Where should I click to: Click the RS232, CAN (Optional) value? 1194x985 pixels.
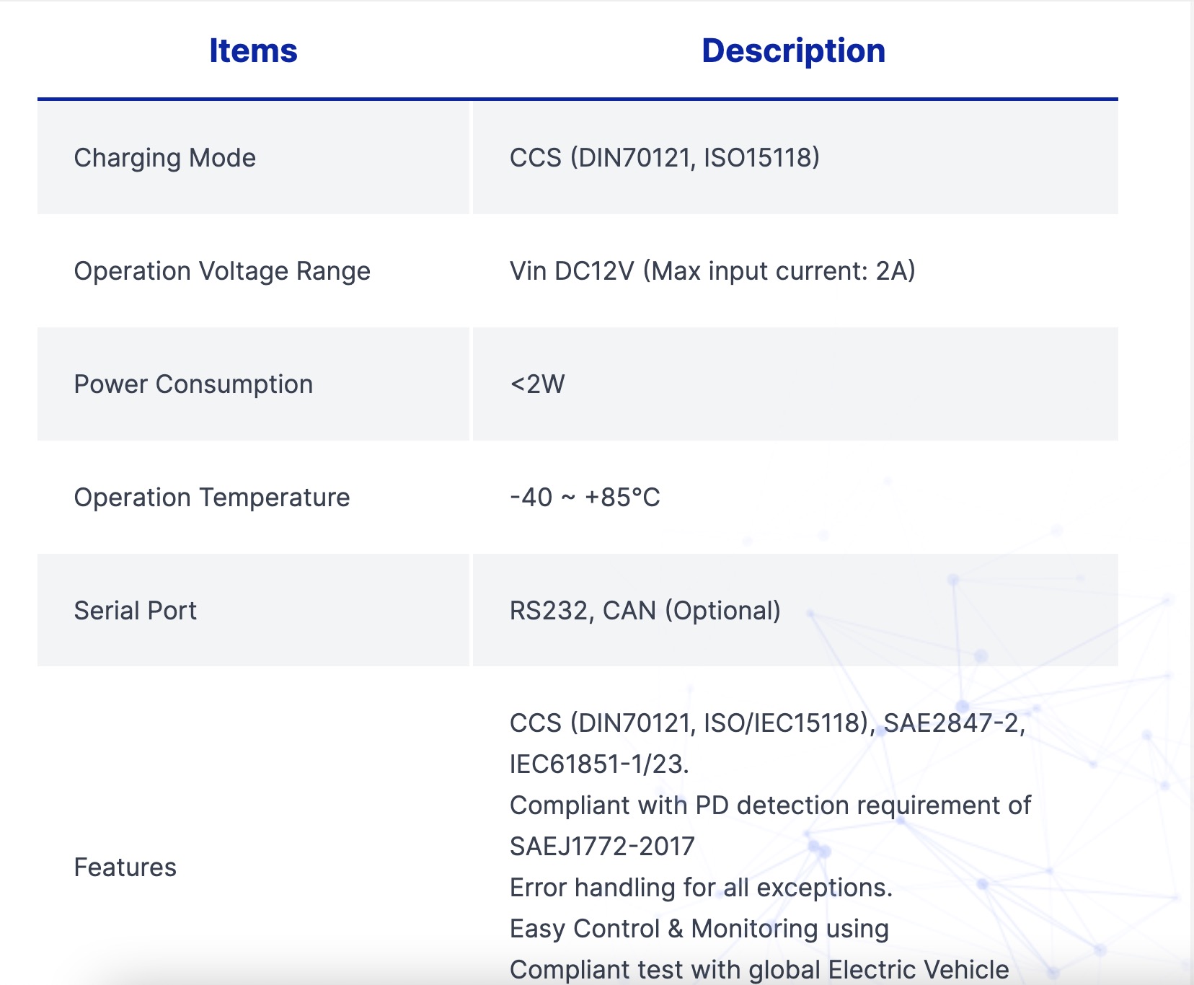[645, 611]
